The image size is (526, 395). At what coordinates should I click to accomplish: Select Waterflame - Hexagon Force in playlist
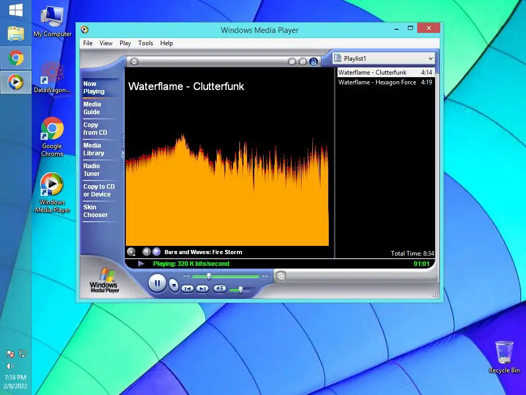point(386,82)
